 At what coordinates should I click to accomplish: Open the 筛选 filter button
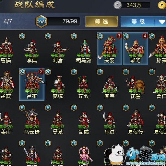tap(101, 21)
